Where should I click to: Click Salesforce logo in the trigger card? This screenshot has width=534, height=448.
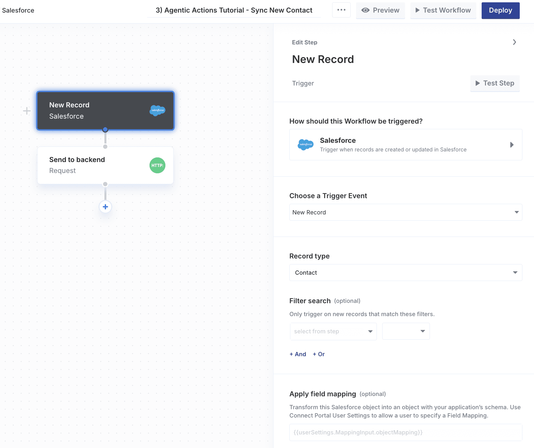pos(305,144)
